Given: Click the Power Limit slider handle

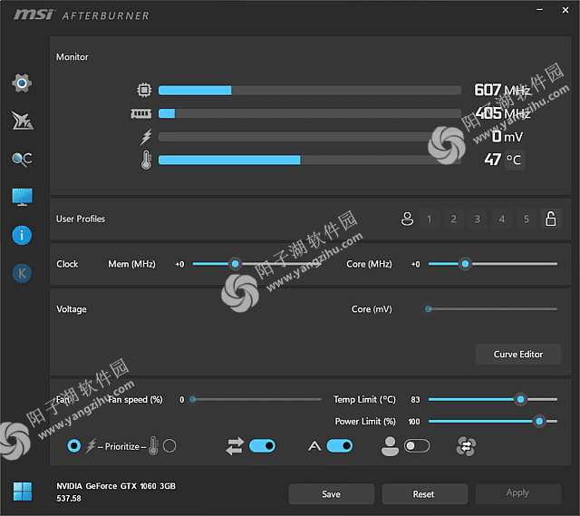Looking at the screenshot, I should click(539, 422).
